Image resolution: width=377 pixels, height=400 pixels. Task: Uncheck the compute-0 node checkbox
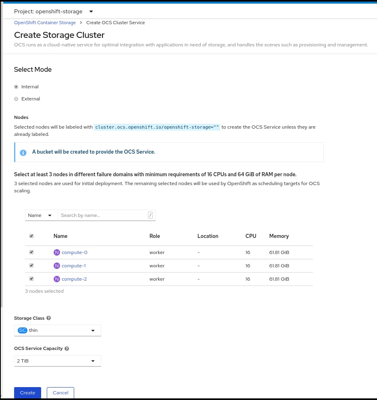coord(31,252)
